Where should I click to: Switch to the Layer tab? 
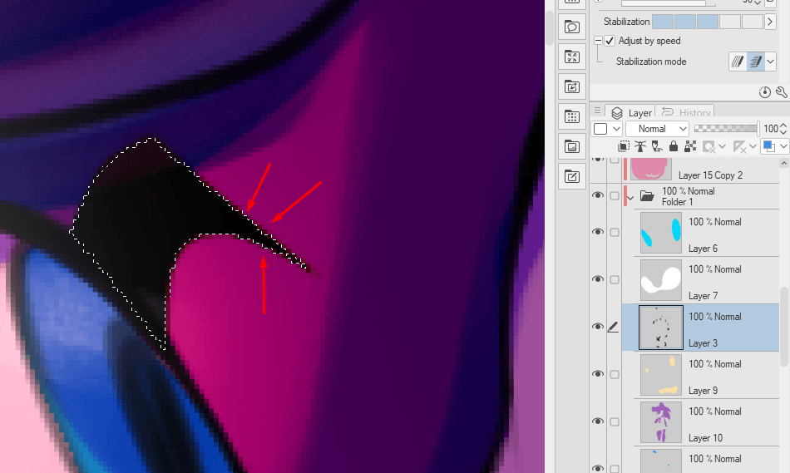tap(631, 112)
